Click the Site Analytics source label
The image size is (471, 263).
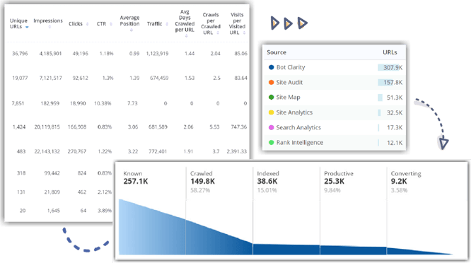pos(294,112)
